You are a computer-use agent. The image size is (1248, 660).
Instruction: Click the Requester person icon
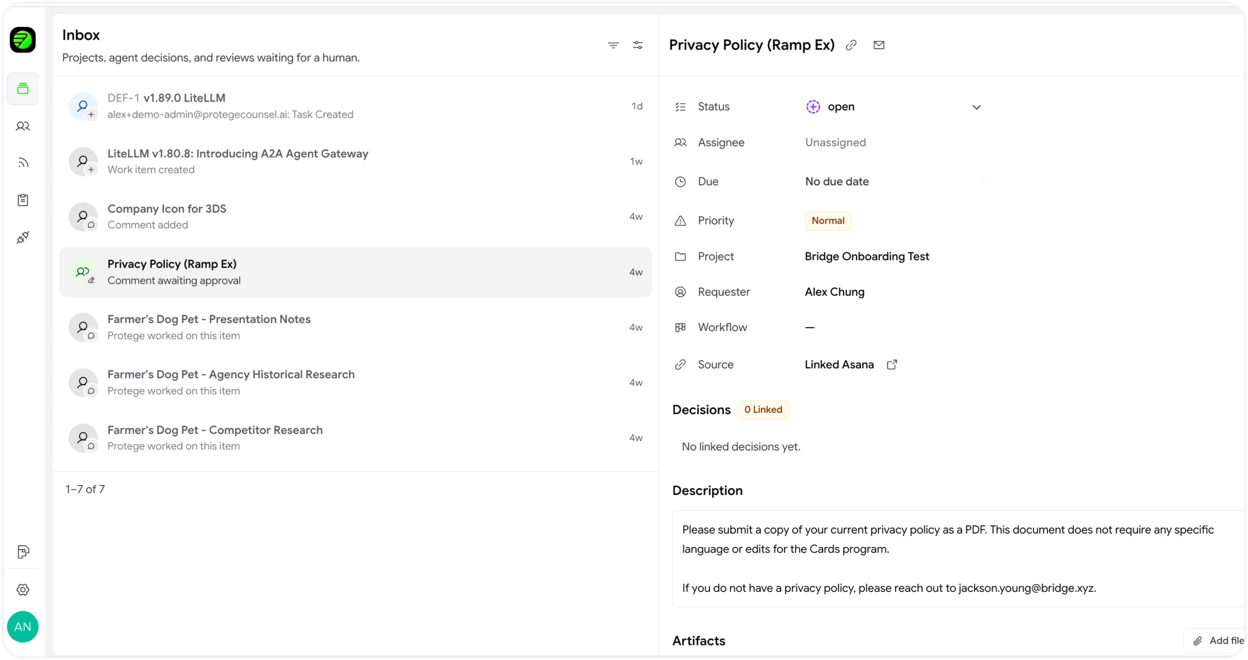681,292
